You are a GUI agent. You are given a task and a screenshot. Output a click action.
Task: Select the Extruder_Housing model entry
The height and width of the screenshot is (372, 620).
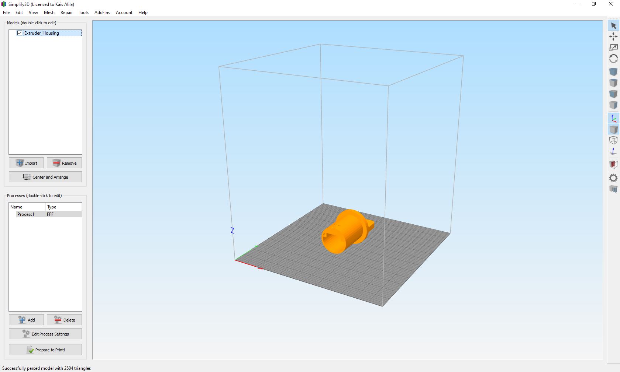[52, 33]
